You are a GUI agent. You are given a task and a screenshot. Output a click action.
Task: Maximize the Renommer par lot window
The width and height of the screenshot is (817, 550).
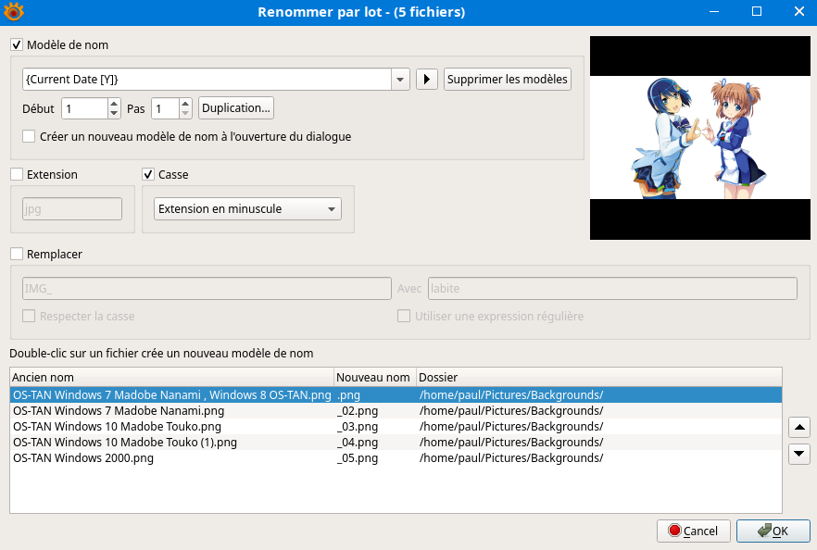point(757,11)
